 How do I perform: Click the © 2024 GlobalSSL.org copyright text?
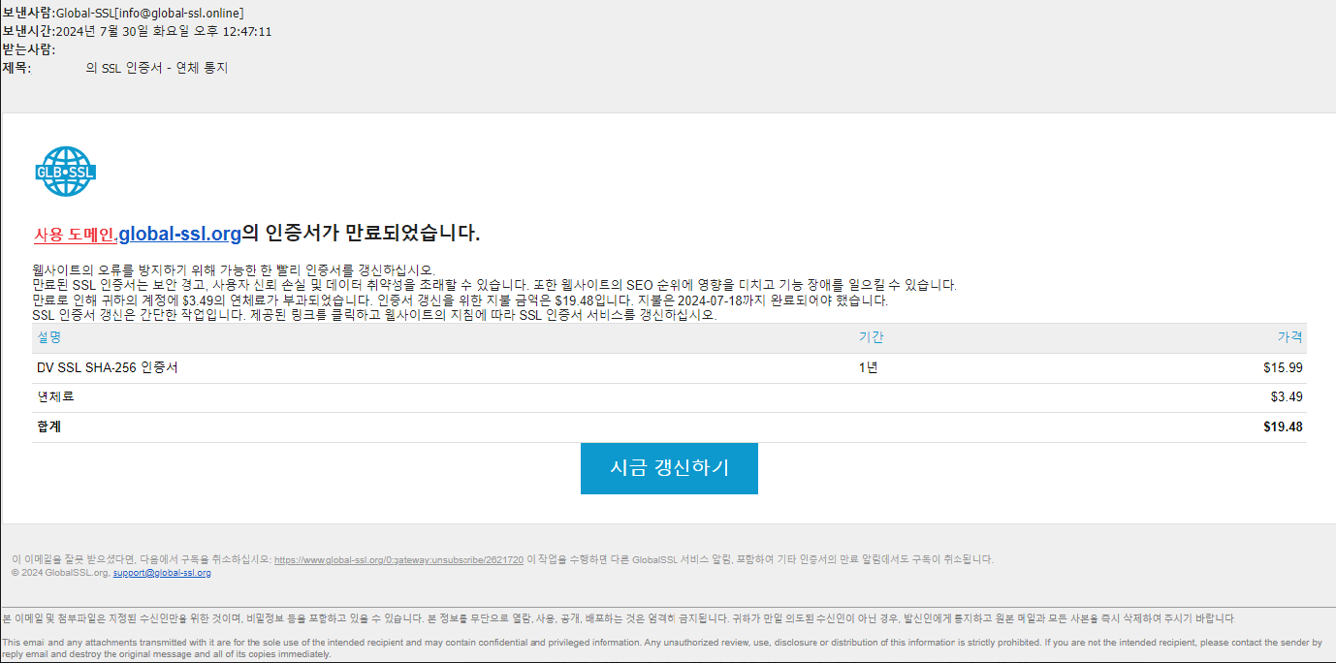click(61, 573)
